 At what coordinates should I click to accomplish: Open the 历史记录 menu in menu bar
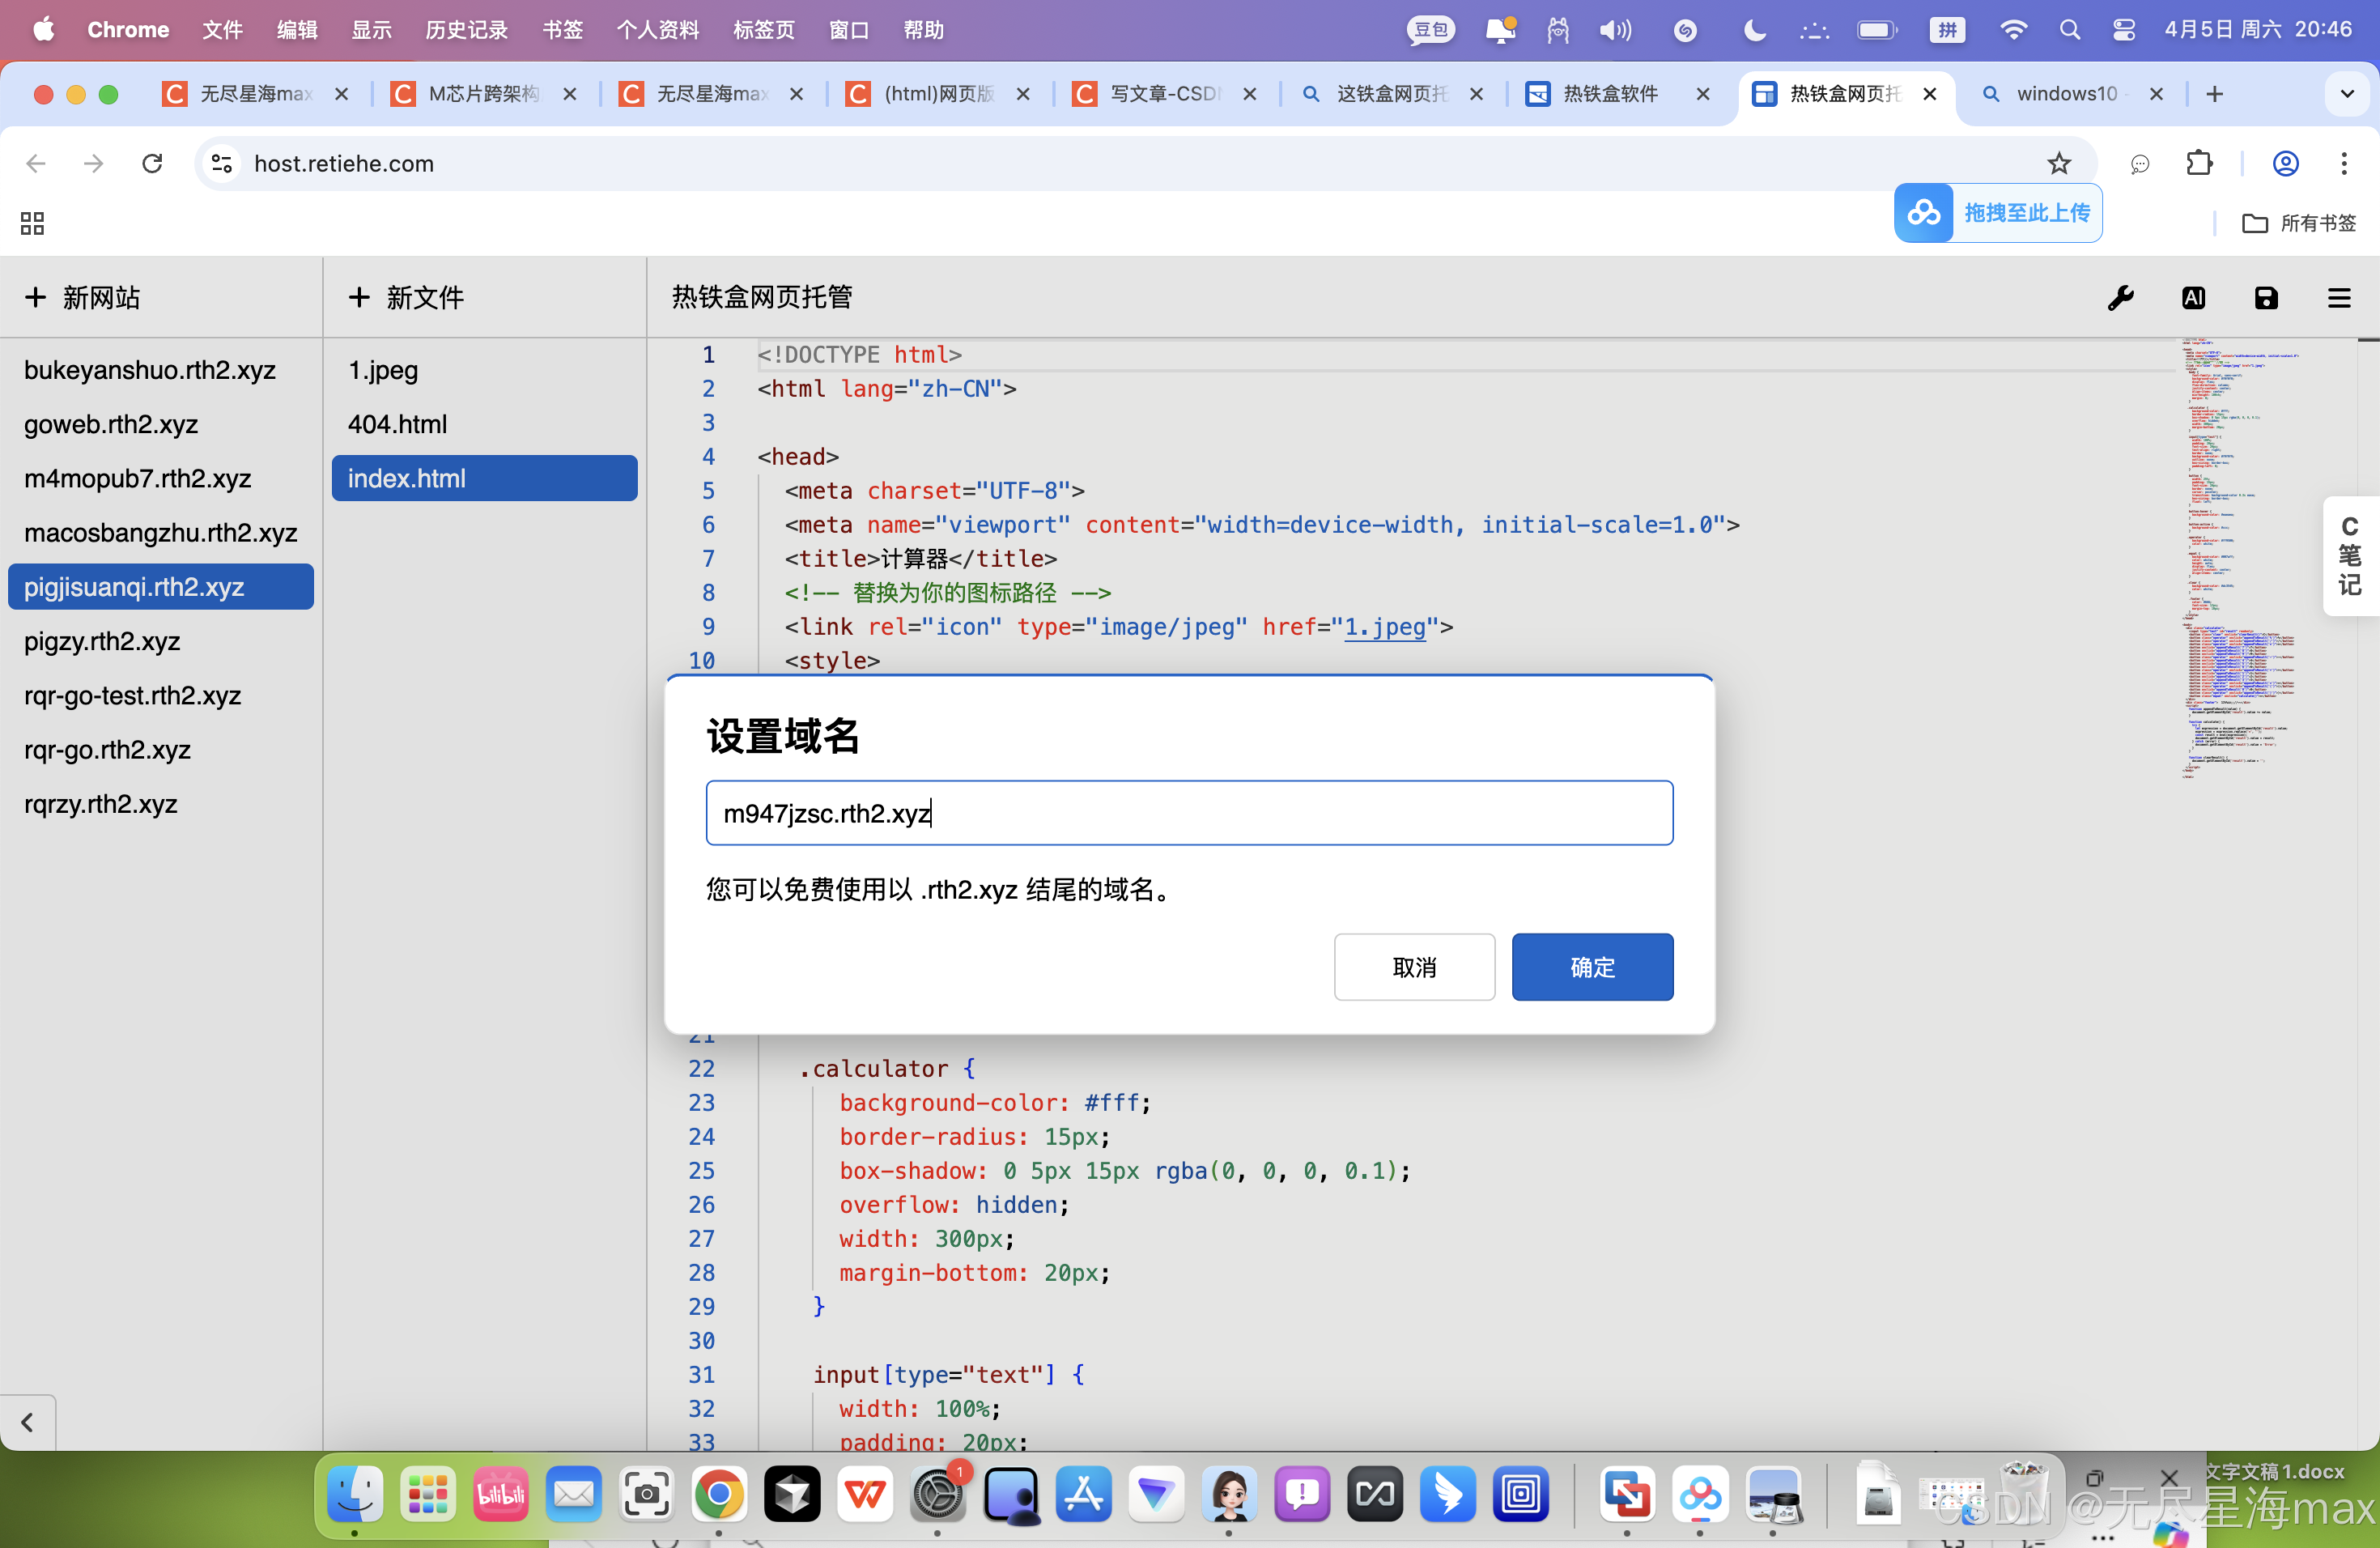pyautogui.click(x=466, y=30)
